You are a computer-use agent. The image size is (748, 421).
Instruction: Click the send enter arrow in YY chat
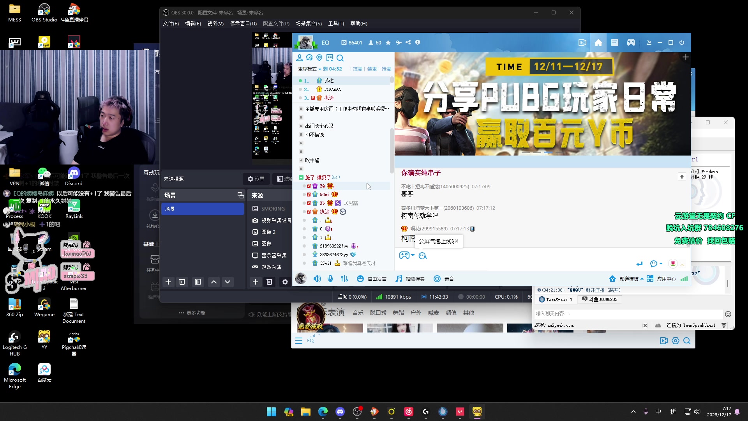coord(639,264)
